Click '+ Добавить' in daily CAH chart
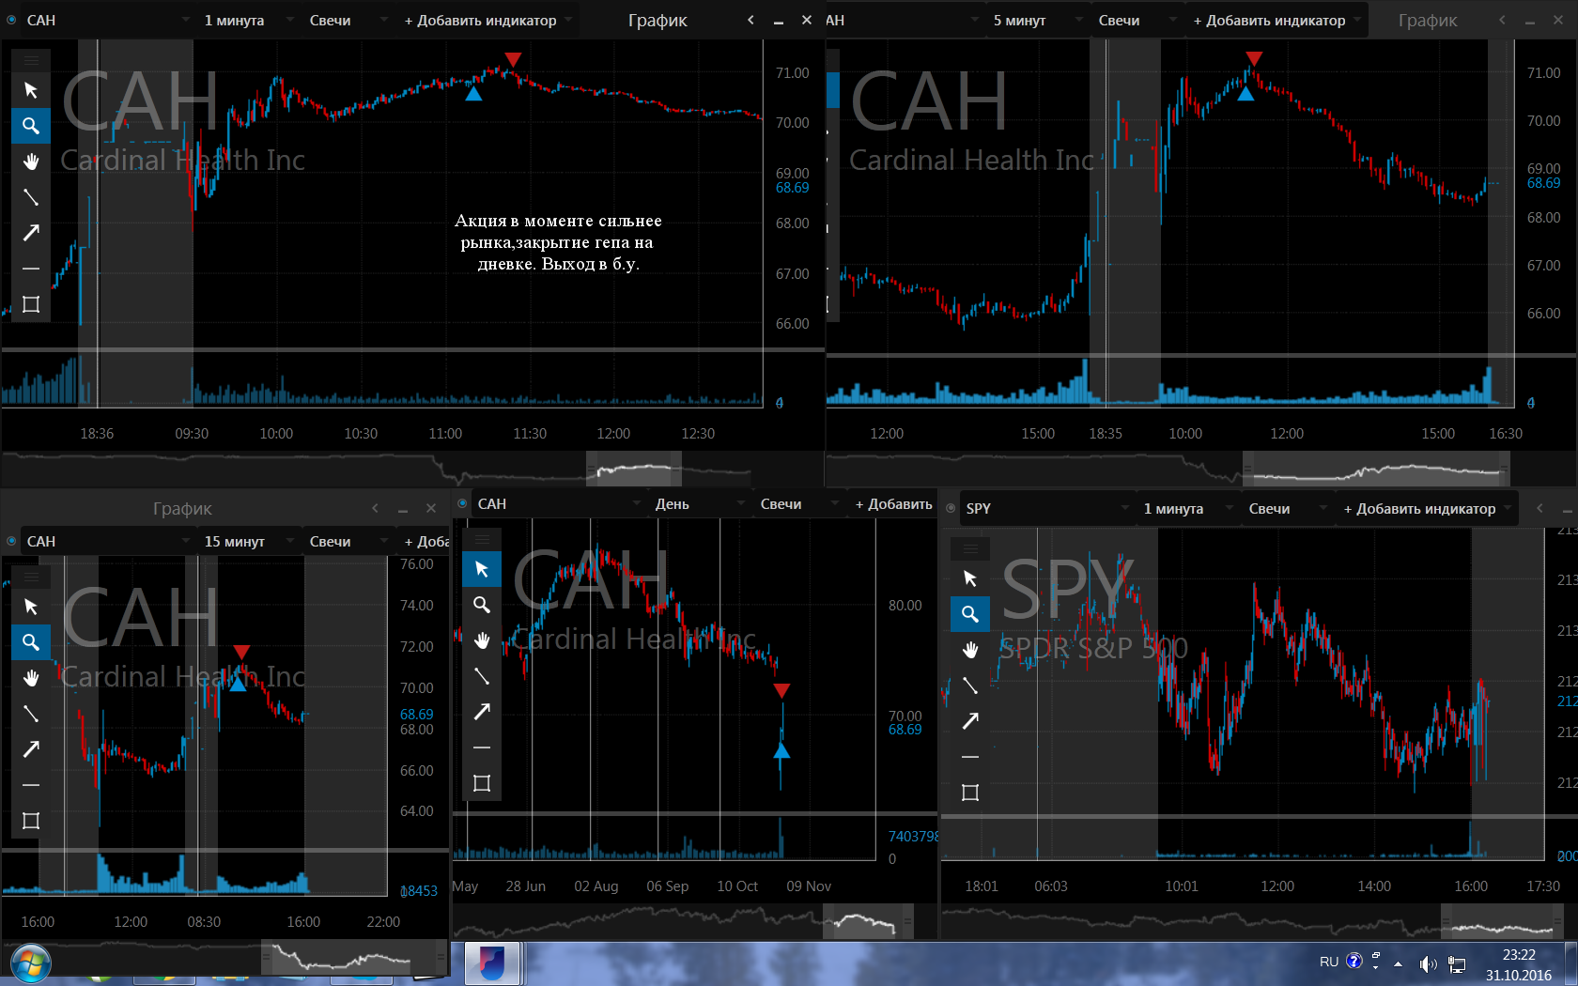This screenshot has height=986, width=1578. pos(893,503)
